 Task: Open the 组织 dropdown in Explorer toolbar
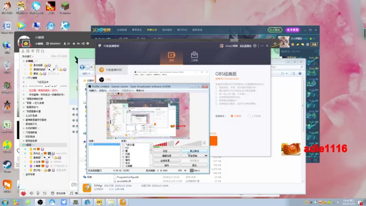86,74
